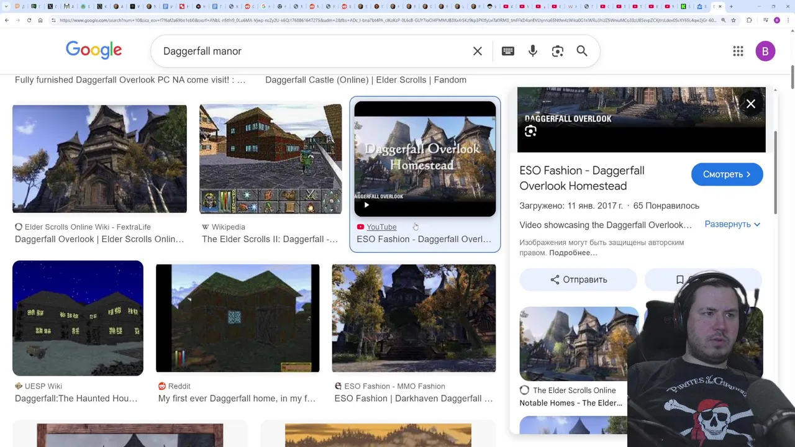Image resolution: width=795 pixels, height=447 pixels.
Task: Switch to the green K icon tab
Action: pos(684,6)
